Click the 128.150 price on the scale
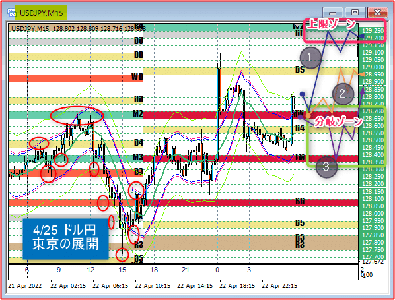The image size is (395, 300). [x=373, y=192]
